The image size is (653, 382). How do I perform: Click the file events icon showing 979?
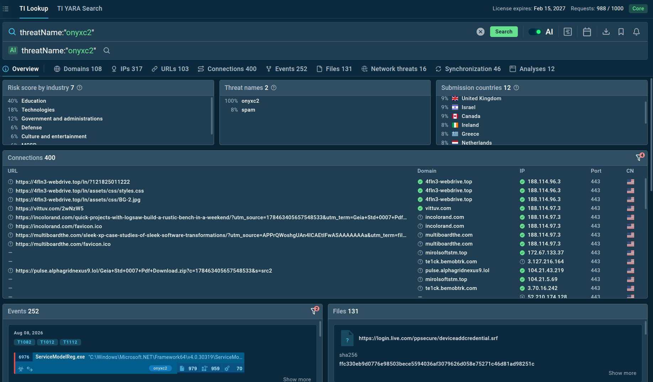pyautogui.click(x=182, y=368)
